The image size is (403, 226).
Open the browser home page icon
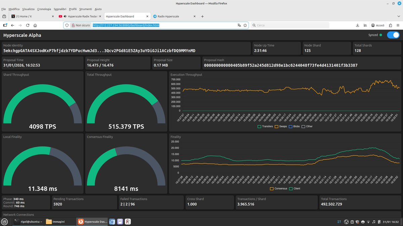tap(35, 25)
